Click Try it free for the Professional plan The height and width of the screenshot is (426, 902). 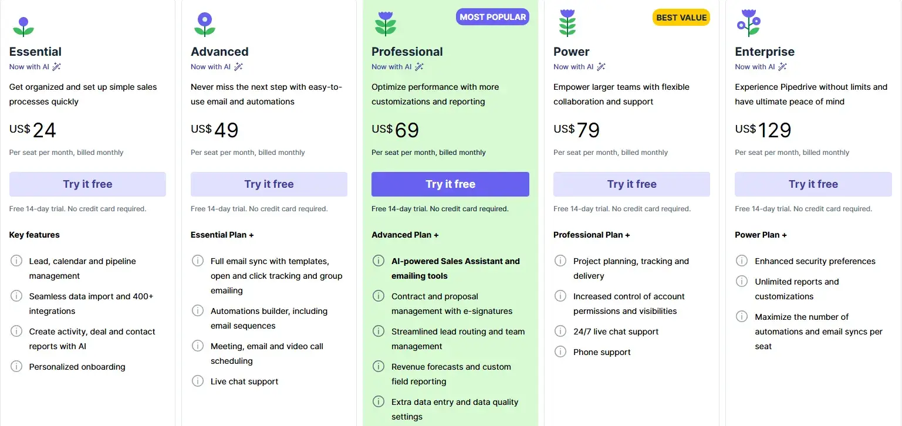click(x=450, y=184)
